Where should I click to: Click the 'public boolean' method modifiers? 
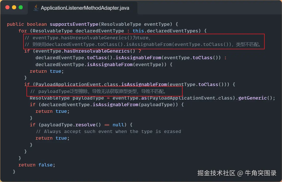pos(27,24)
